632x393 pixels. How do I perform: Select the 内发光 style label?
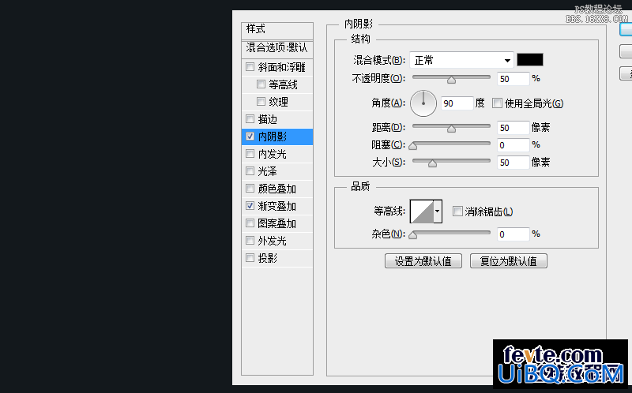click(x=272, y=154)
